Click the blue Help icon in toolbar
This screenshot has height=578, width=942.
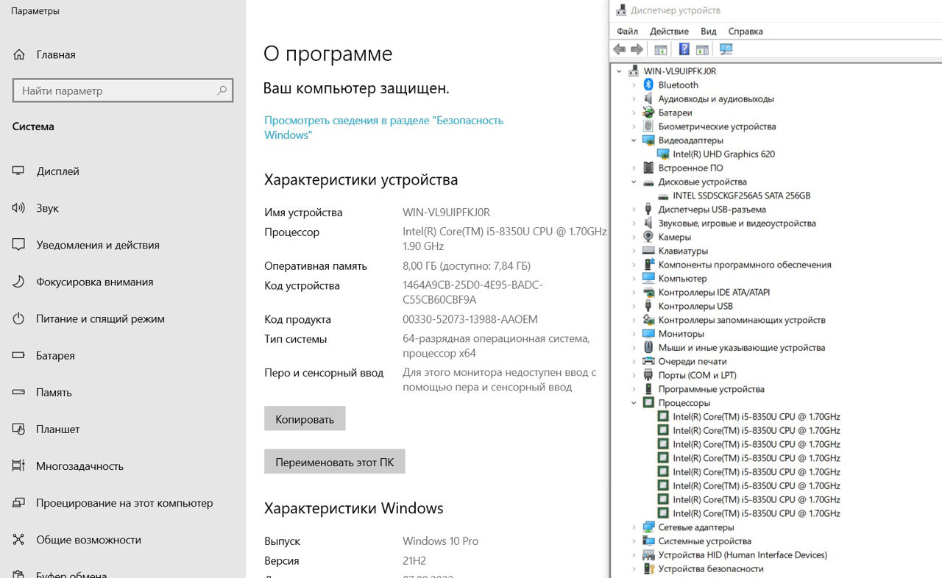pos(684,49)
